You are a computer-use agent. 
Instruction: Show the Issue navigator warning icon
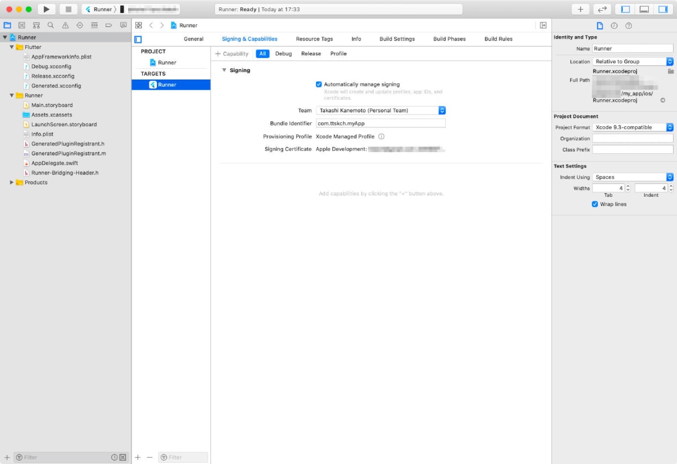tap(65, 25)
